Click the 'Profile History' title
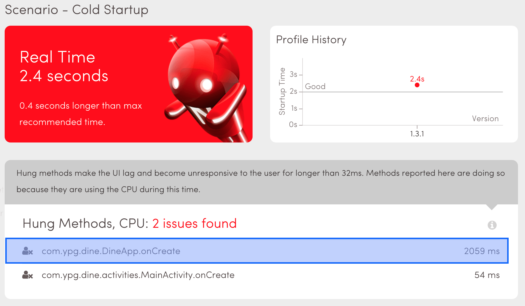525x306 pixels. pyautogui.click(x=311, y=40)
